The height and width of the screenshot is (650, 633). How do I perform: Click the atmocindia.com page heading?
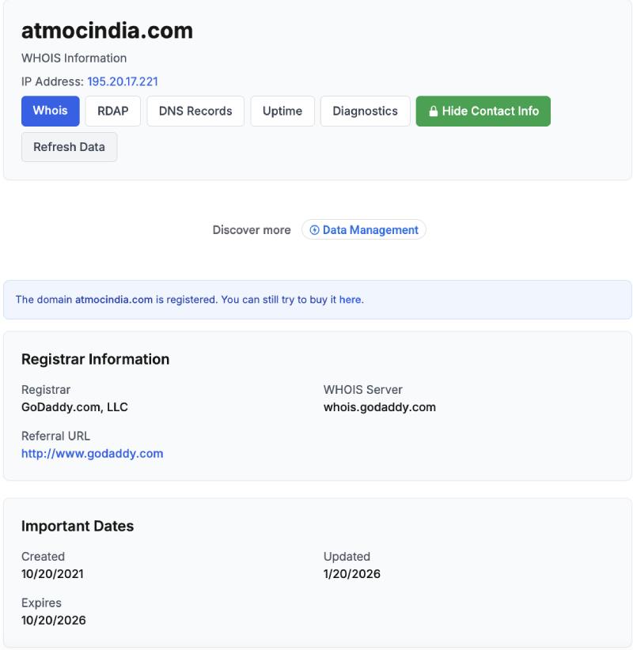coord(107,32)
